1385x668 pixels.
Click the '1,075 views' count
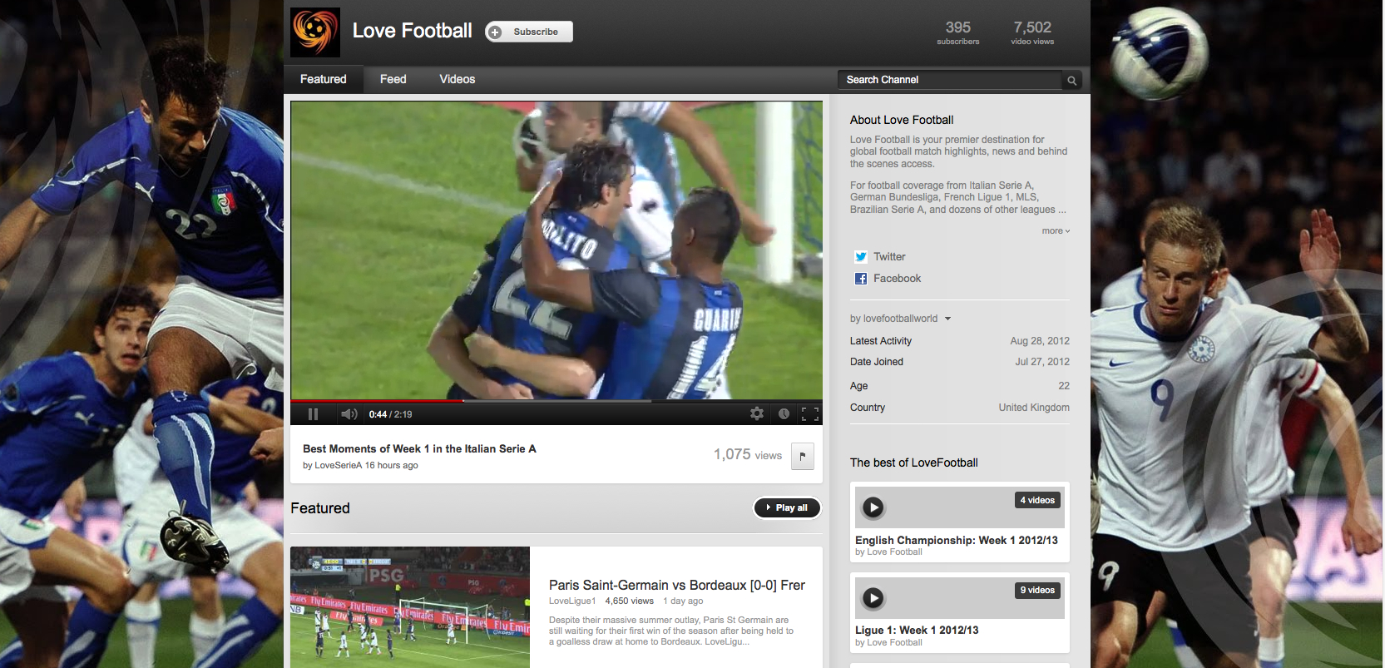pos(748,454)
